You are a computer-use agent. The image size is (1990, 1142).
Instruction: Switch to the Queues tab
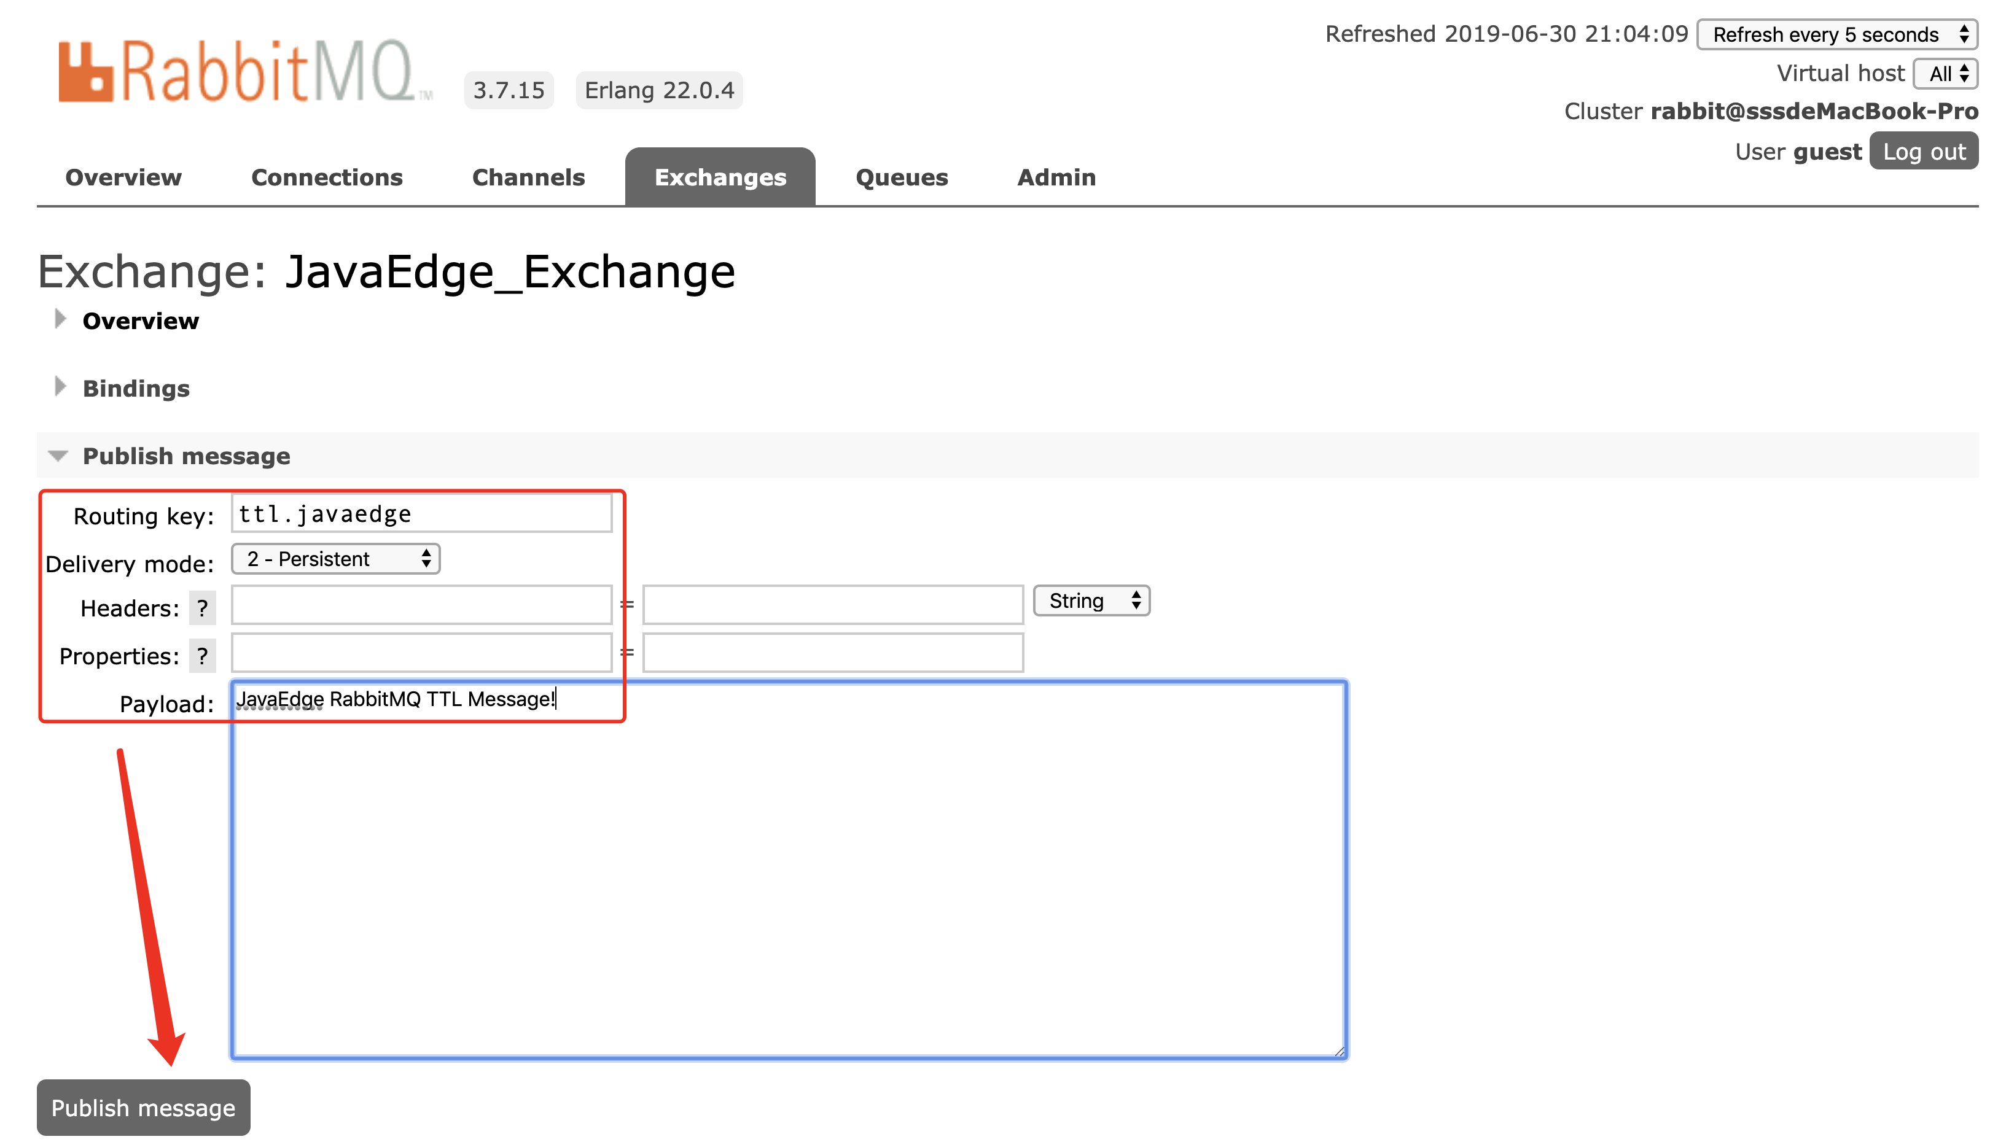coord(901,177)
